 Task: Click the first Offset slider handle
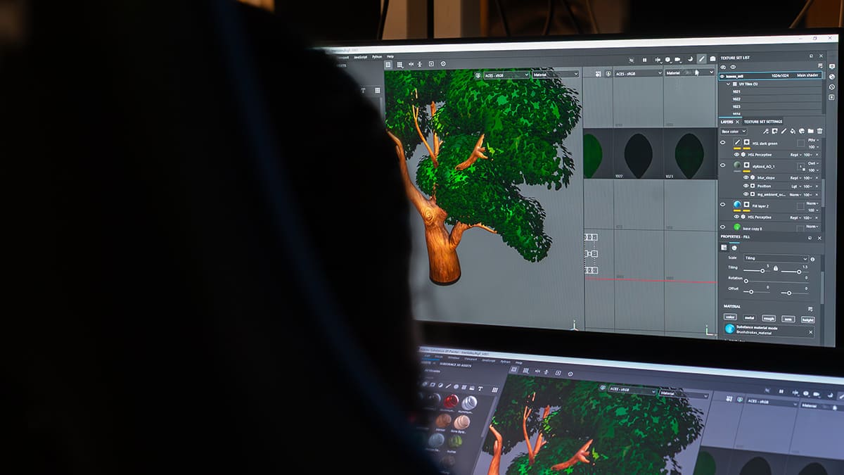751,292
